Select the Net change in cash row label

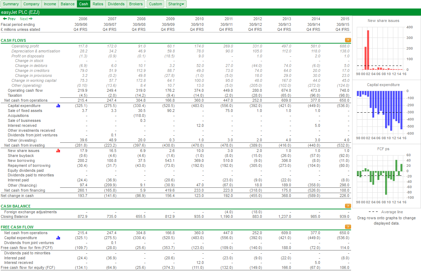(x=17, y=196)
